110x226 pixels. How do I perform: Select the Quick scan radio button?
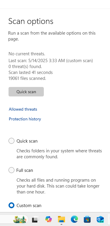pos(11,141)
